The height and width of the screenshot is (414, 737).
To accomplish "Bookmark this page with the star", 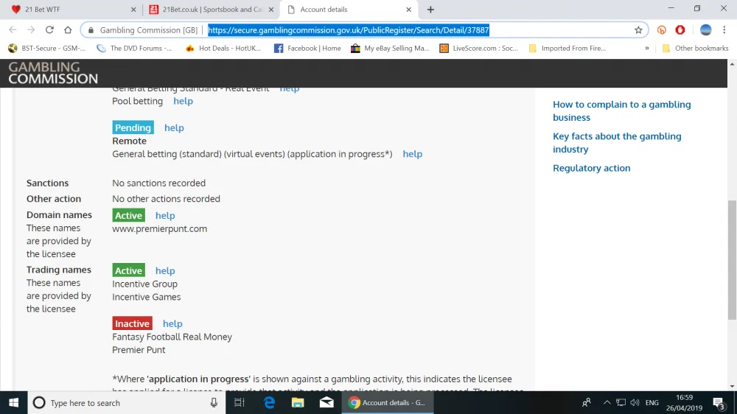I will (638, 30).
